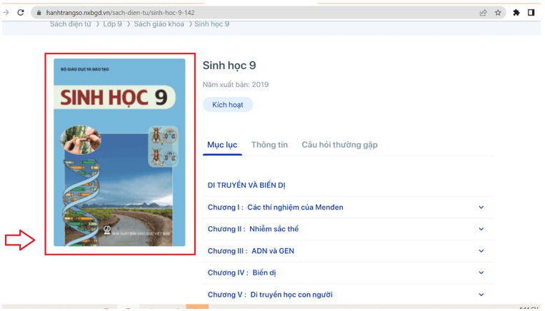Image resolution: width=545 pixels, height=311 pixels.
Task: Bookmark this page with the star icon
Action: tap(498, 13)
